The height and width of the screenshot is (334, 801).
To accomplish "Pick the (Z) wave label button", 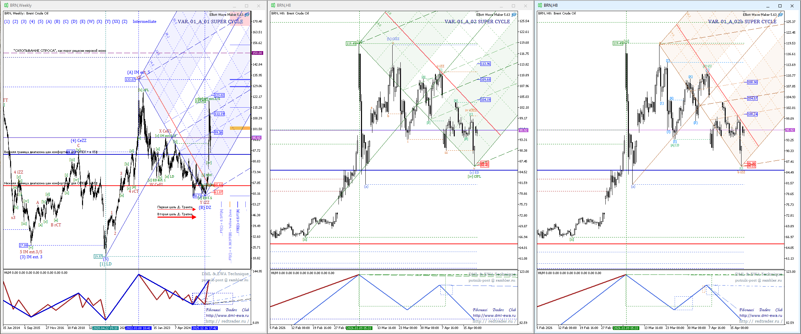I will point(124,22).
